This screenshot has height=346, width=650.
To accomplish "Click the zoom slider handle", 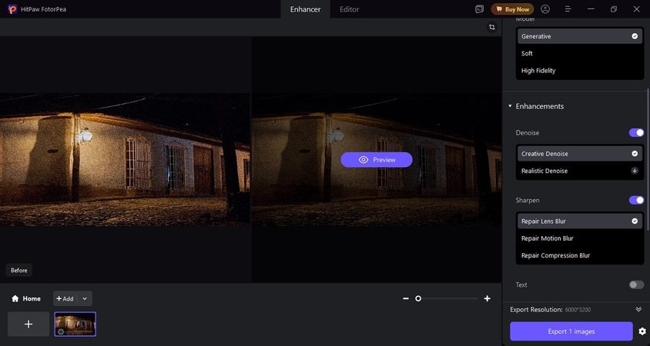I will [418, 298].
